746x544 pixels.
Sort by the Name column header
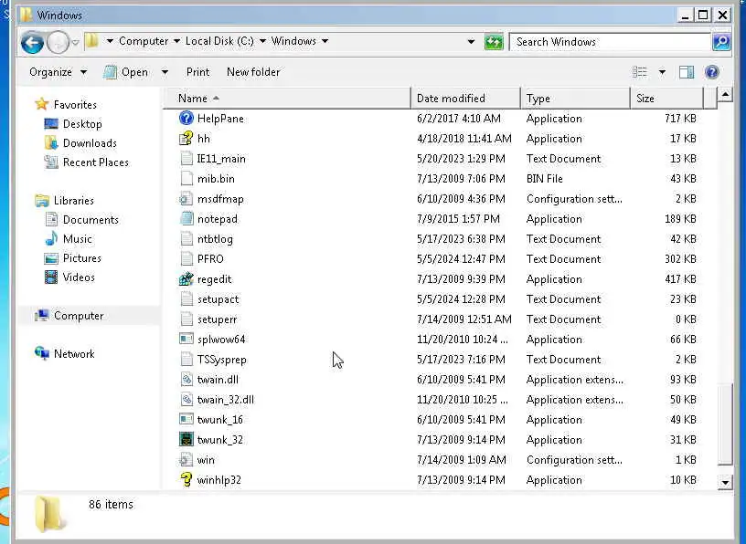point(287,99)
